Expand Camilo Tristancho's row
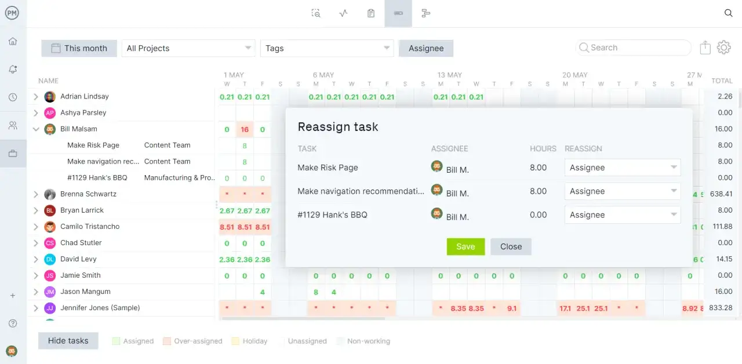Screen dimensions: 742x364 pyautogui.click(x=36, y=227)
